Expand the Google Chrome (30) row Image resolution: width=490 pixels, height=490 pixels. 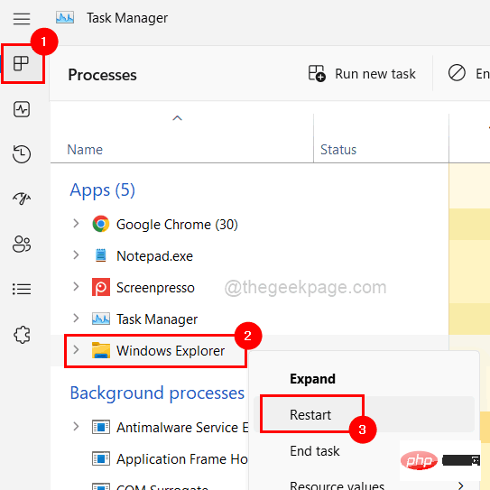pyautogui.click(x=76, y=224)
